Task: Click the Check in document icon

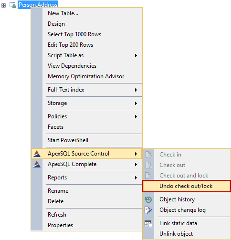Action: point(149,155)
